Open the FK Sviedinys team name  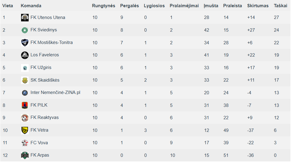coord(44,30)
